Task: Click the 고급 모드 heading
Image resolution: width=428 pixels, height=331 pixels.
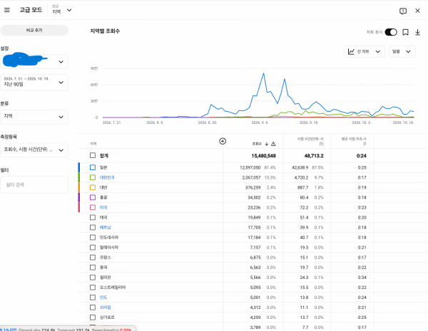Action: tap(31, 10)
